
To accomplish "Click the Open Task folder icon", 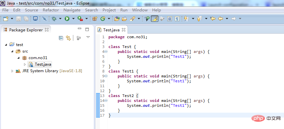I will coord(125,19).
